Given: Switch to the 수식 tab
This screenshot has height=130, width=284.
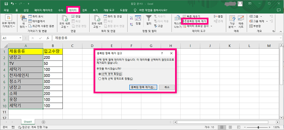Looking at the screenshot, I should pyautogui.click(x=61, y=10).
